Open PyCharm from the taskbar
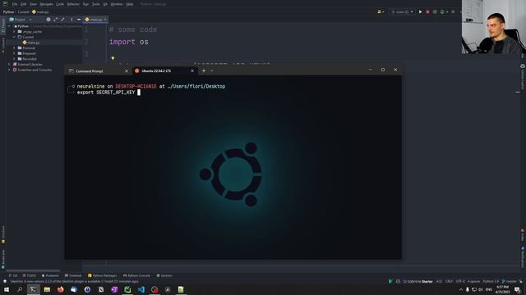The height and width of the screenshot is (295, 526). [127, 289]
